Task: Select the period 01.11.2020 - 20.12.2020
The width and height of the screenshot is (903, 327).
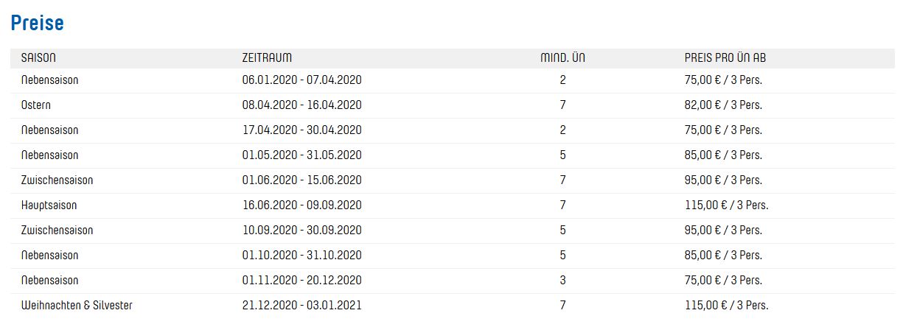Action: (x=301, y=281)
